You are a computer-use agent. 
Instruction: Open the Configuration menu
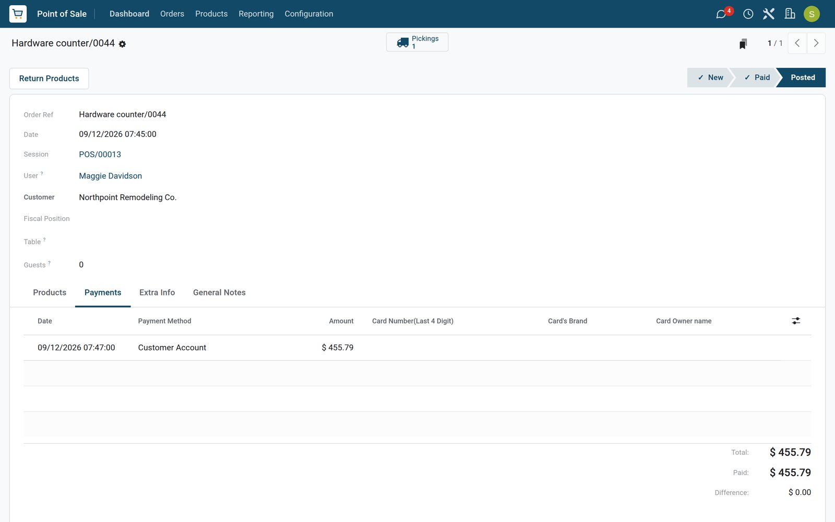[x=309, y=14]
